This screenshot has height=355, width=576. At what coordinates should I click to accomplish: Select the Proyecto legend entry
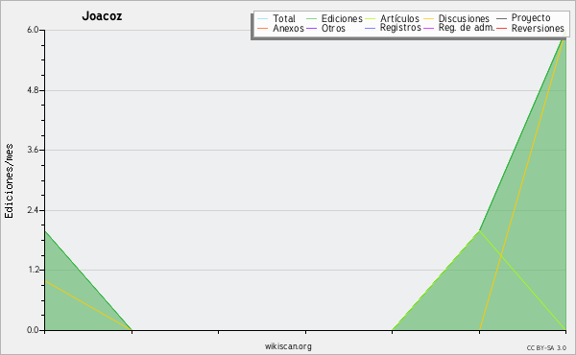(523, 18)
